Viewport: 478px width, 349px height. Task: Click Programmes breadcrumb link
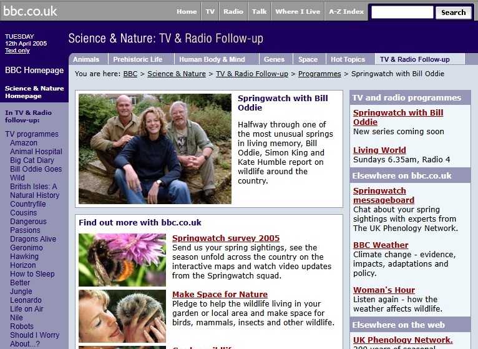click(x=319, y=74)
